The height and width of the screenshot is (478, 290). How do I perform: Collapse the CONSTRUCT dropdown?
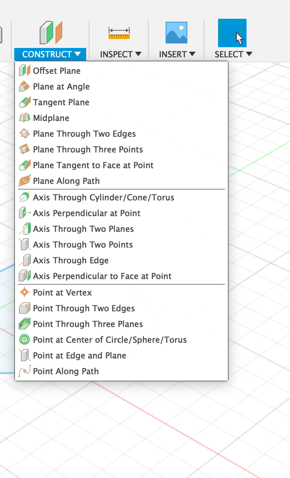click(x=50, y=54)
